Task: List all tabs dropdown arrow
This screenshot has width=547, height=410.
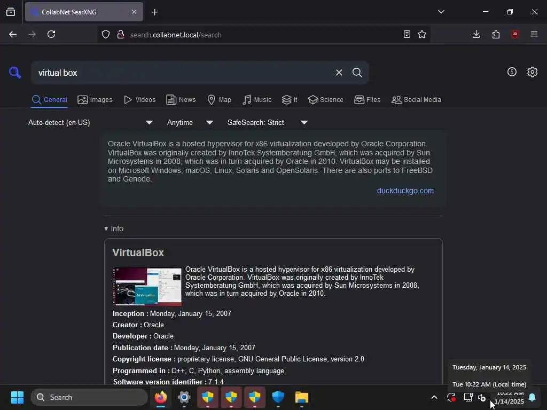Action: click(x=441, y=12)
